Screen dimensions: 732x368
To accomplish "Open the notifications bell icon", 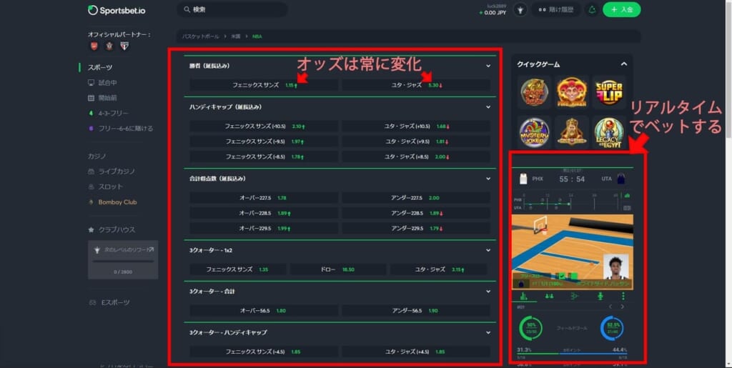I will point(592,10).
